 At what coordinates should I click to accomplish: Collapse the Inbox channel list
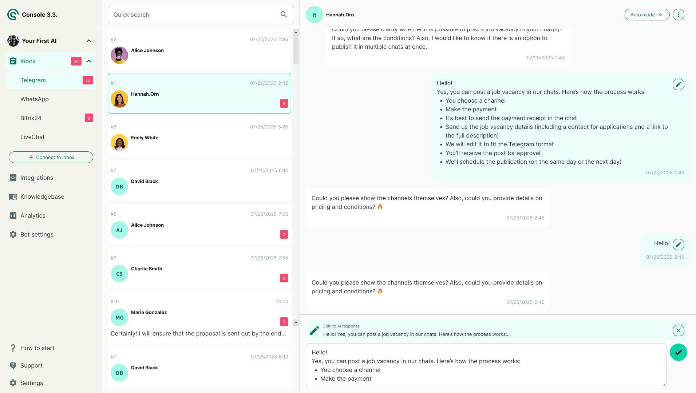click(x=89, y=61)
